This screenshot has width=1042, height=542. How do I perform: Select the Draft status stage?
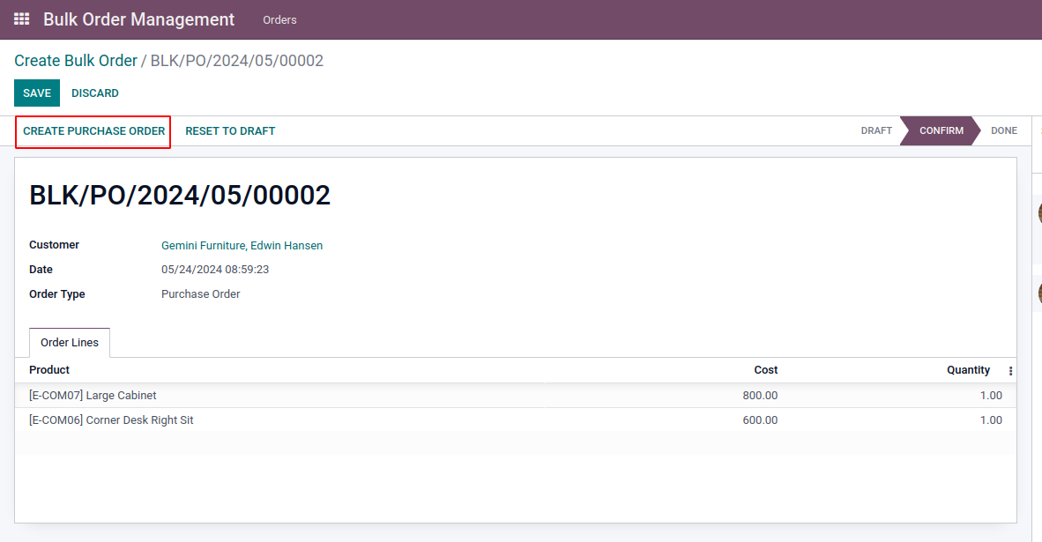point(876,130)
